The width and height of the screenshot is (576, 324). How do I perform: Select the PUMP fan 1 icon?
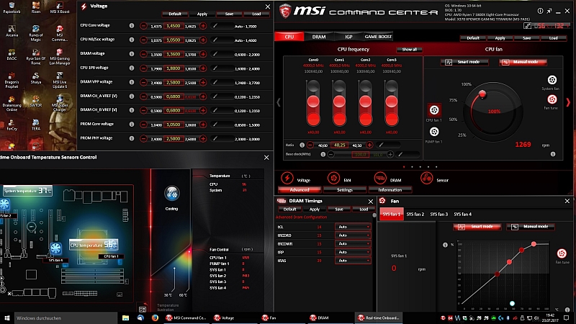[434, 132]
